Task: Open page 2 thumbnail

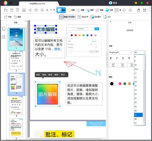Action: coord(16,60)
